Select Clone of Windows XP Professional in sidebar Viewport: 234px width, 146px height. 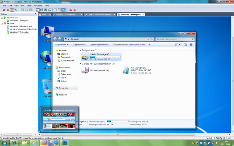[24, 29]
